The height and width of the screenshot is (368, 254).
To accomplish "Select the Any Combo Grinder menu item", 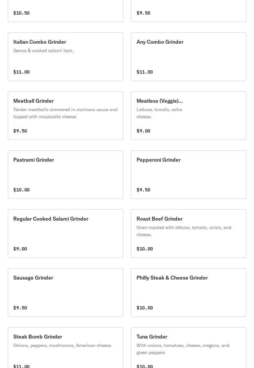I will point(188,57).
